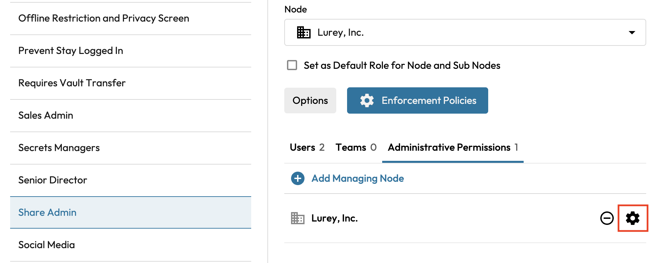This screenshot has width=657, height=263.
Task: Switch to the Users tab
Action: click(307, 147)
